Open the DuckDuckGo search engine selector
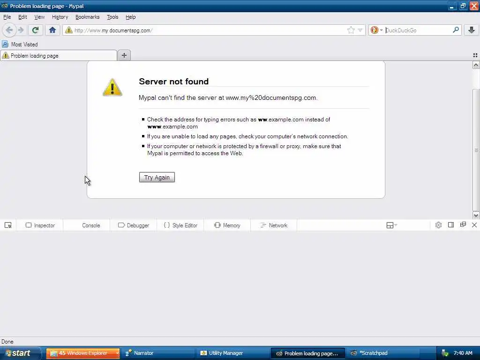The width and height of the screenshot is (480, 360). pyautogui.click(x=376, y=30)
